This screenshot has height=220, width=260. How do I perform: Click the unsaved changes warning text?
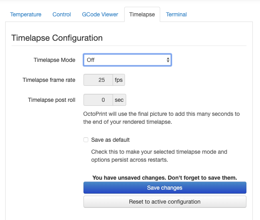(165, 178)
